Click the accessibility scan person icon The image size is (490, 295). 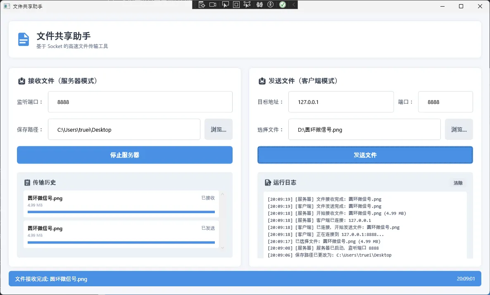[x=271, y=5]
